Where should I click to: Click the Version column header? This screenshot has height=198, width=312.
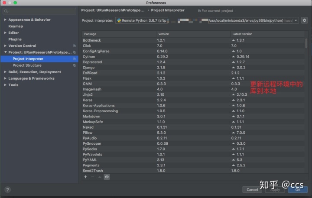(193, 34)
